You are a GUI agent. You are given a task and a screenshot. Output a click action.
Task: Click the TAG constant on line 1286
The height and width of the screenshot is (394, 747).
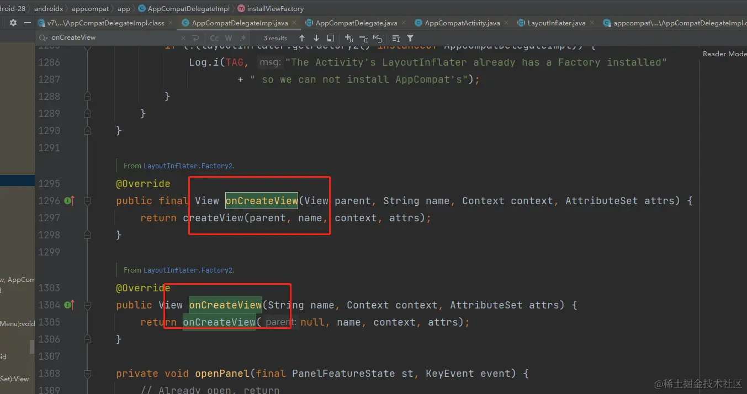click(234, 62)
